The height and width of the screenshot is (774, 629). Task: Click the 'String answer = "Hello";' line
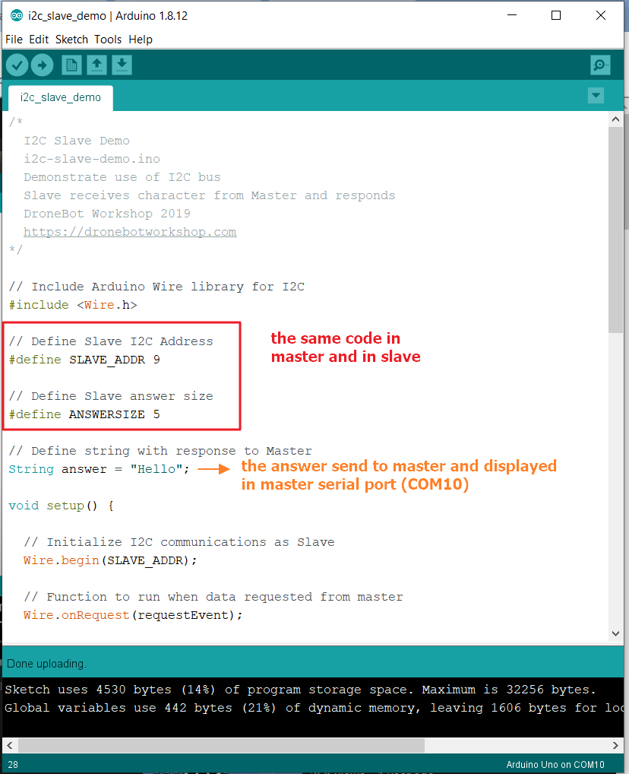pyautogui.click(x=100, y=469)
